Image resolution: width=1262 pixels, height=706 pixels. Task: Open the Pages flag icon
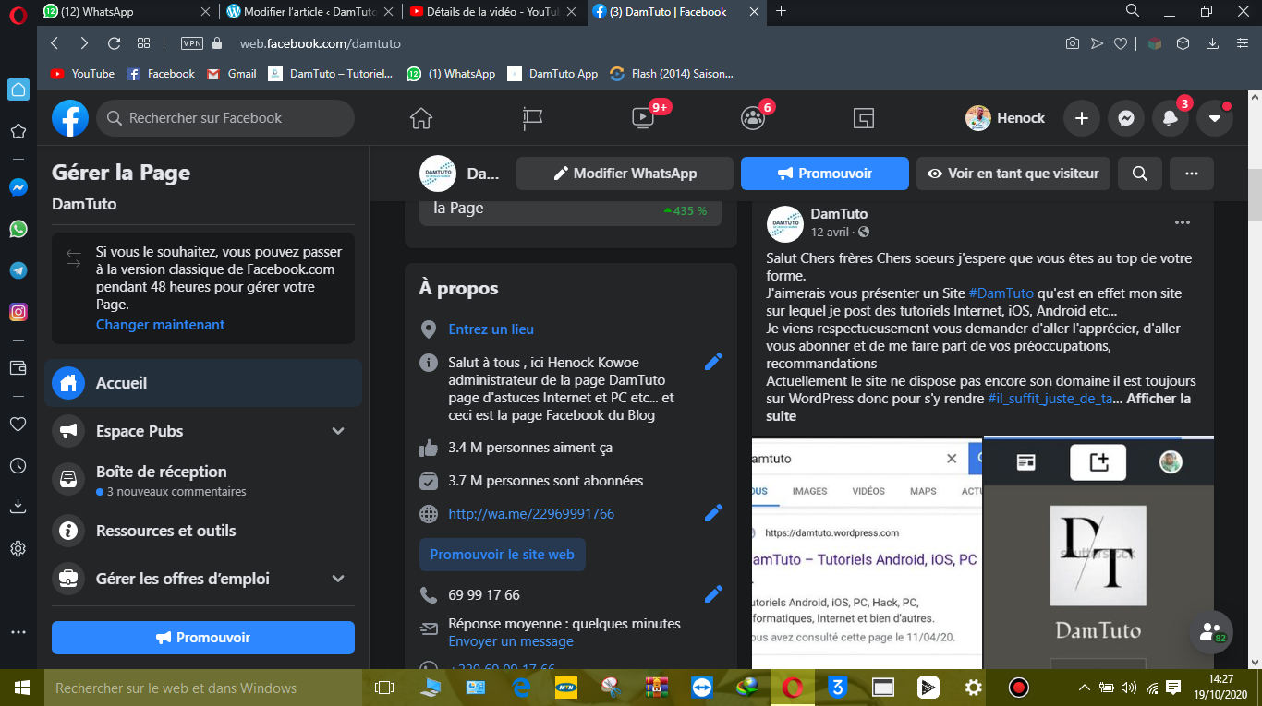[532, 118]
